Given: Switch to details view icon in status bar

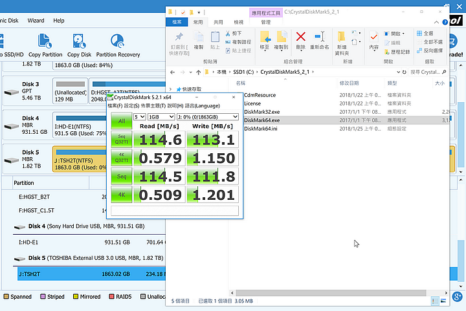Looking at the screenshot, I should 435,301.
